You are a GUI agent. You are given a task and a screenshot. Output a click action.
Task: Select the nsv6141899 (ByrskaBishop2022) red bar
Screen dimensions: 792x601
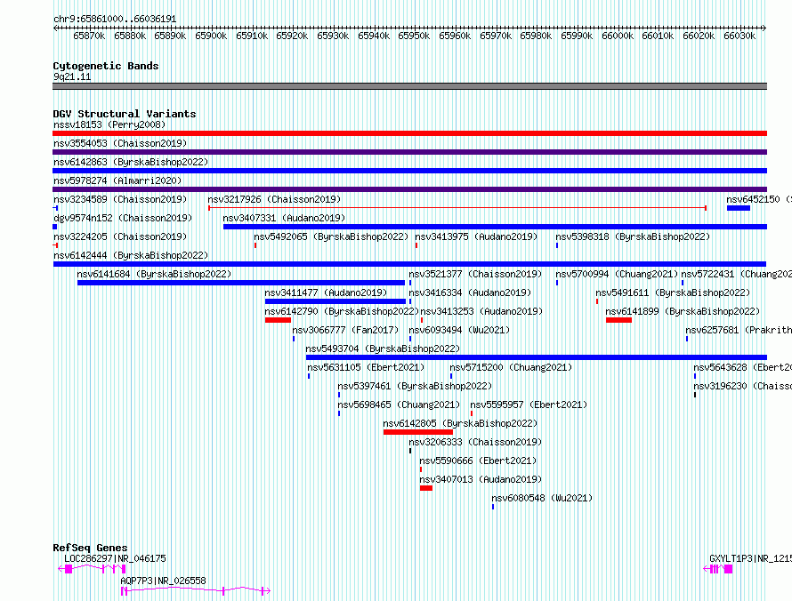coord(618,320)
